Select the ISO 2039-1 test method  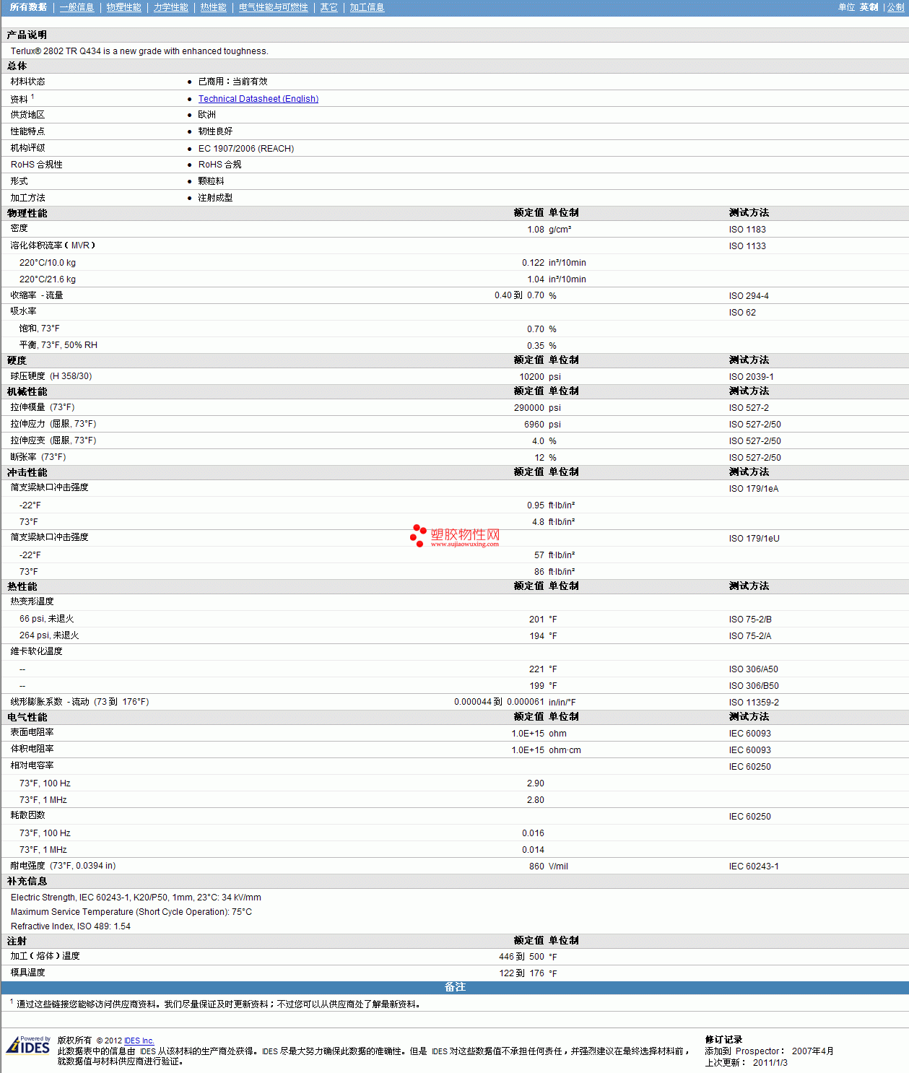click(x=752, y=377)
